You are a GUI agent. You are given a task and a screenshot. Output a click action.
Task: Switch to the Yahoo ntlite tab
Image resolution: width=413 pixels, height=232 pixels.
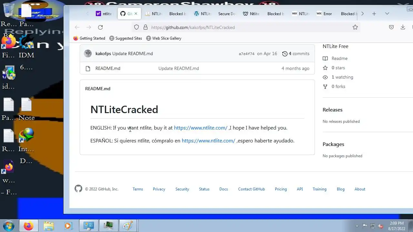[x=104, y=14]
